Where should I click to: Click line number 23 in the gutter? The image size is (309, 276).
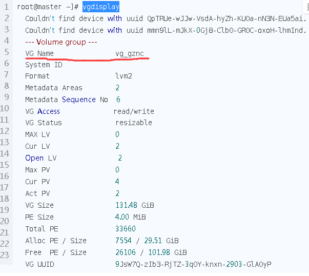click(5, 255)
